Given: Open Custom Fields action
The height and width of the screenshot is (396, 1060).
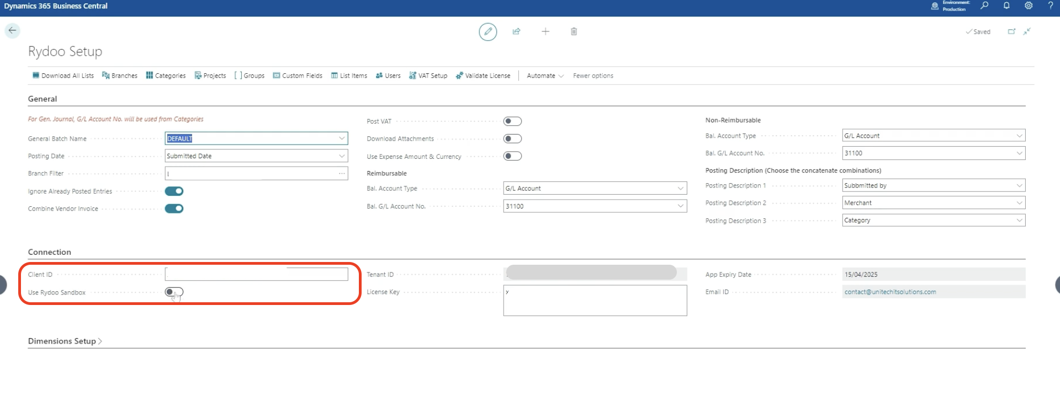Looking at the screenshot, I should click(x=298, y=76).
